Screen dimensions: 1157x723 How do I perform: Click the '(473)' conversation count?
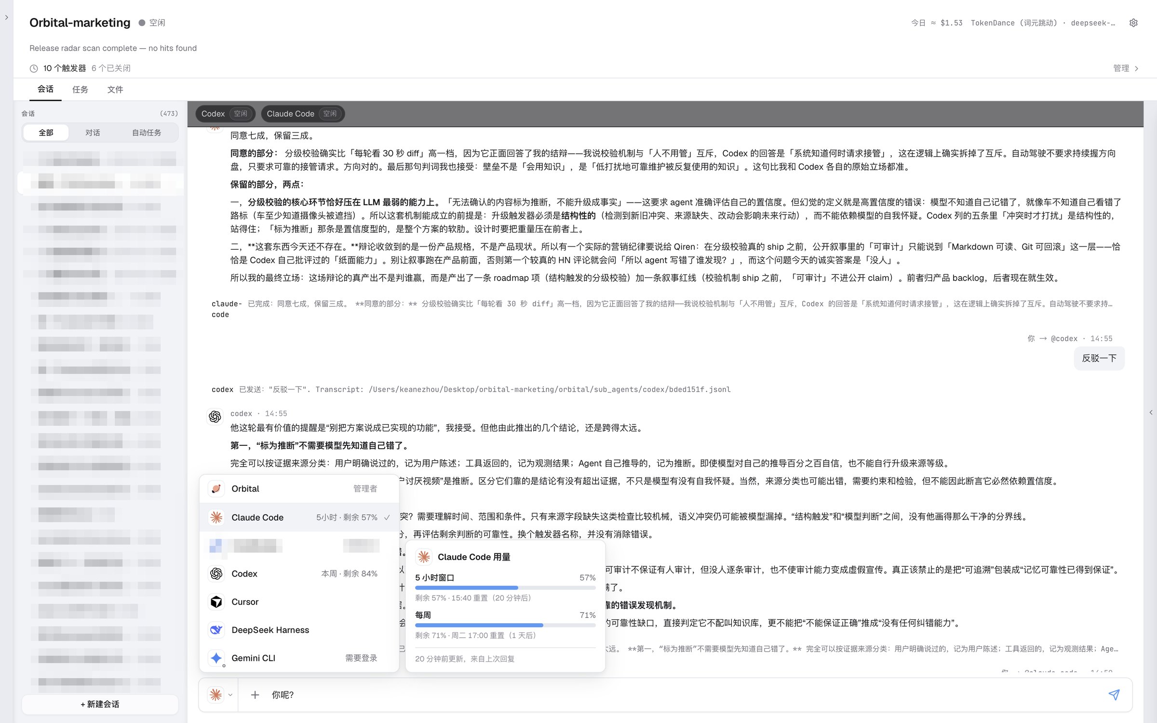[169, 114]
